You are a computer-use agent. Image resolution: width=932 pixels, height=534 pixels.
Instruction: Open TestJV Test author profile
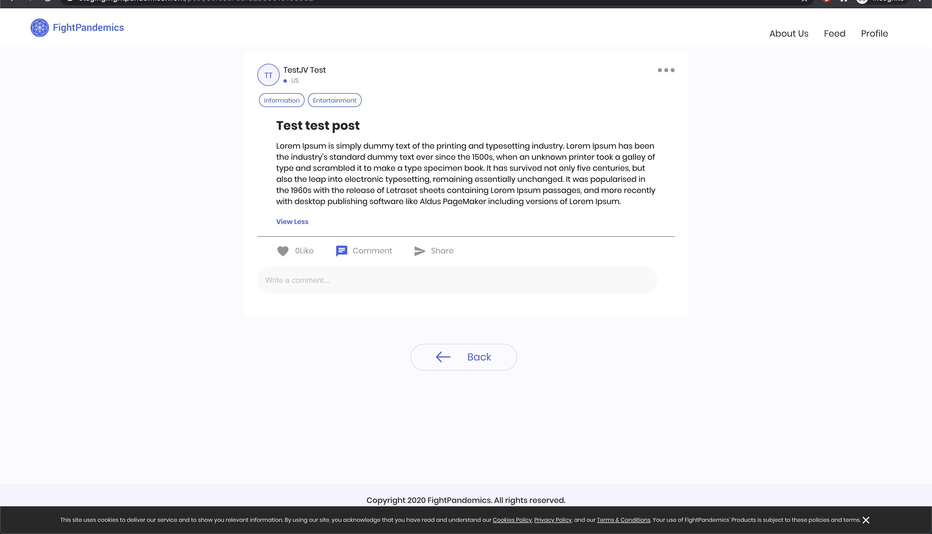pyautogui.click(x=304, y=70)
